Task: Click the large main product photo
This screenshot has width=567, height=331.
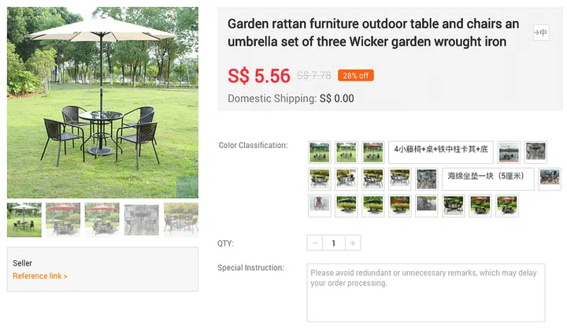Action: coord(102,102)
